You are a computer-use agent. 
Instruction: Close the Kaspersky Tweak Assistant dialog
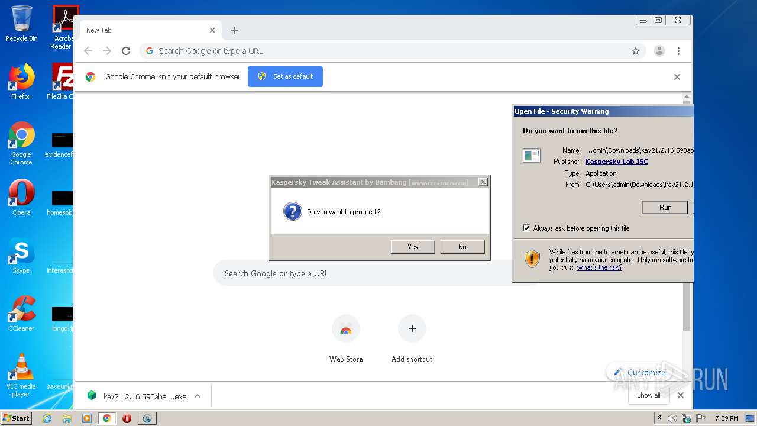click(x=483, y=182)
